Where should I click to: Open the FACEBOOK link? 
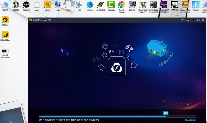click(x=190, y=120)
